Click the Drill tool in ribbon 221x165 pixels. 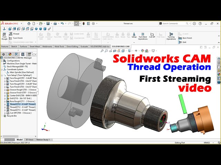click(182, 42)
